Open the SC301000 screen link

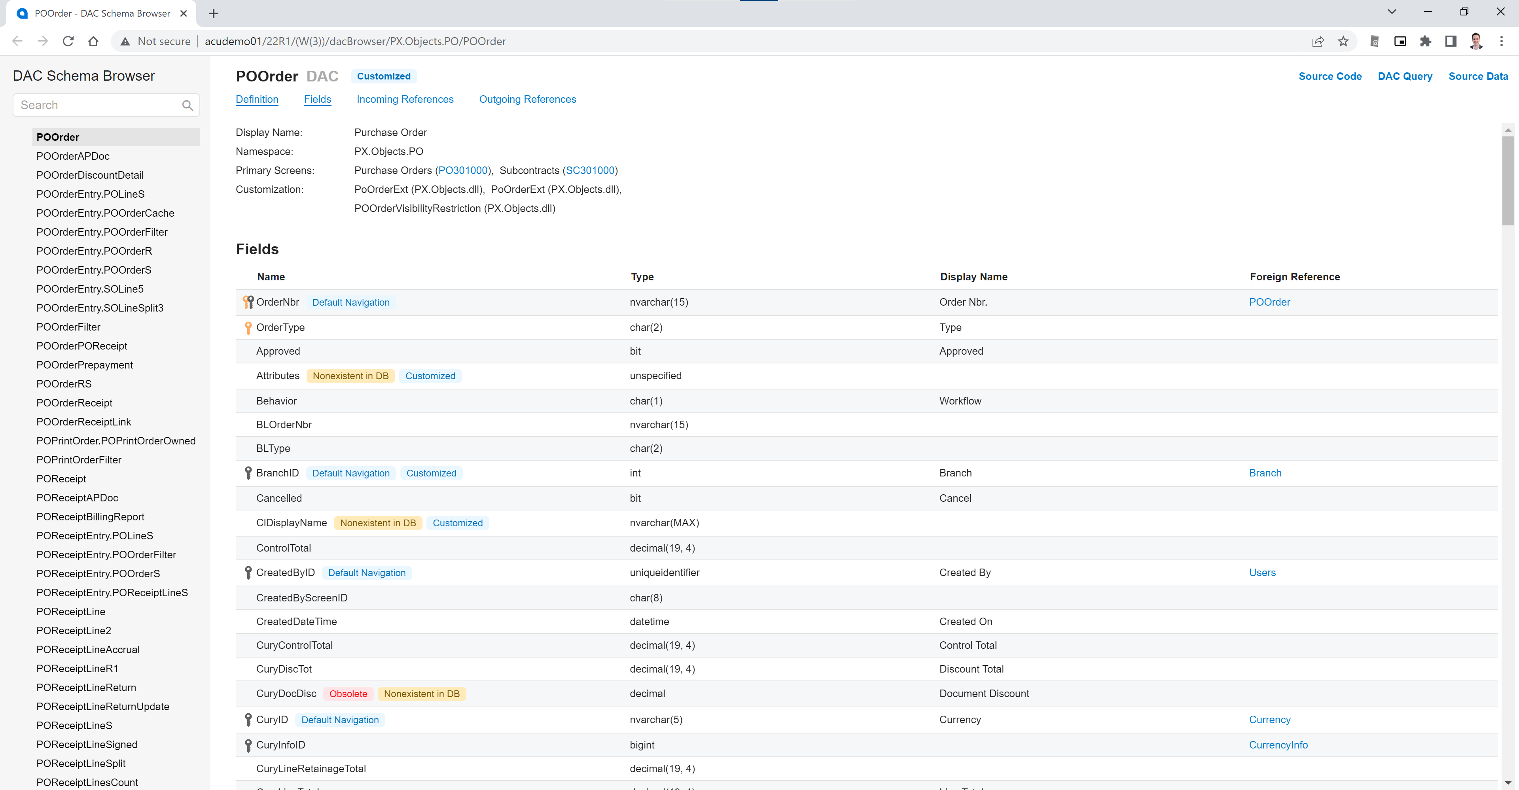click(590, 170)
